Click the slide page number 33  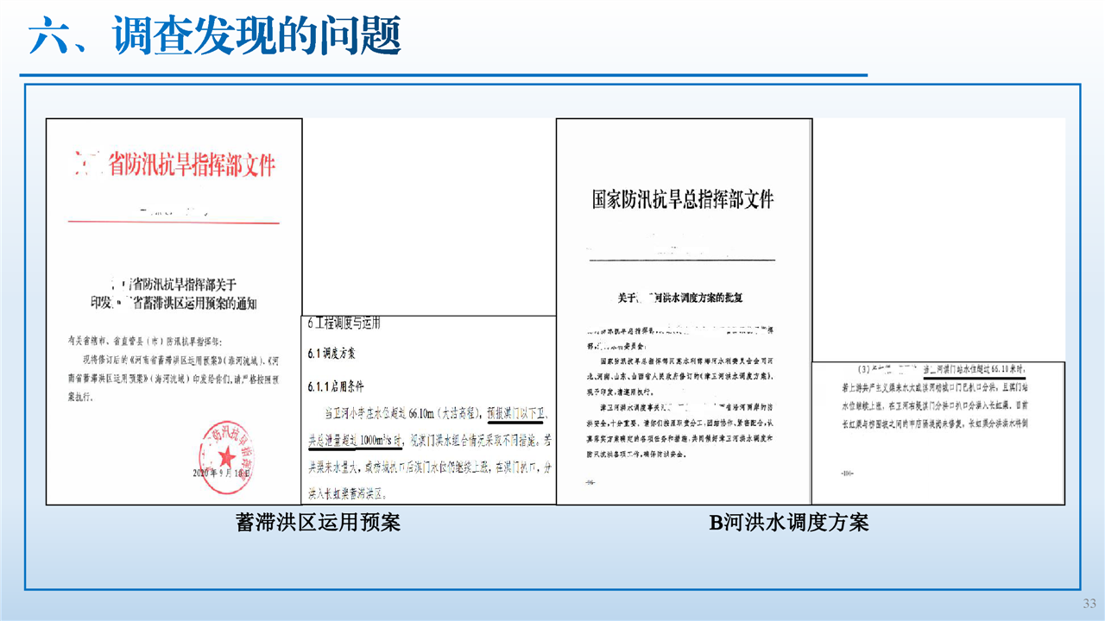1089,602
